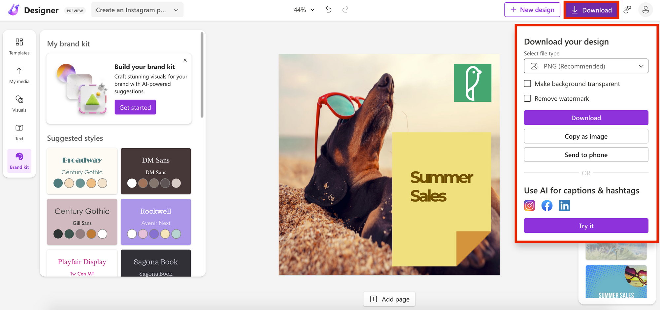Pick the orange swatch in Broadway style

91,183
